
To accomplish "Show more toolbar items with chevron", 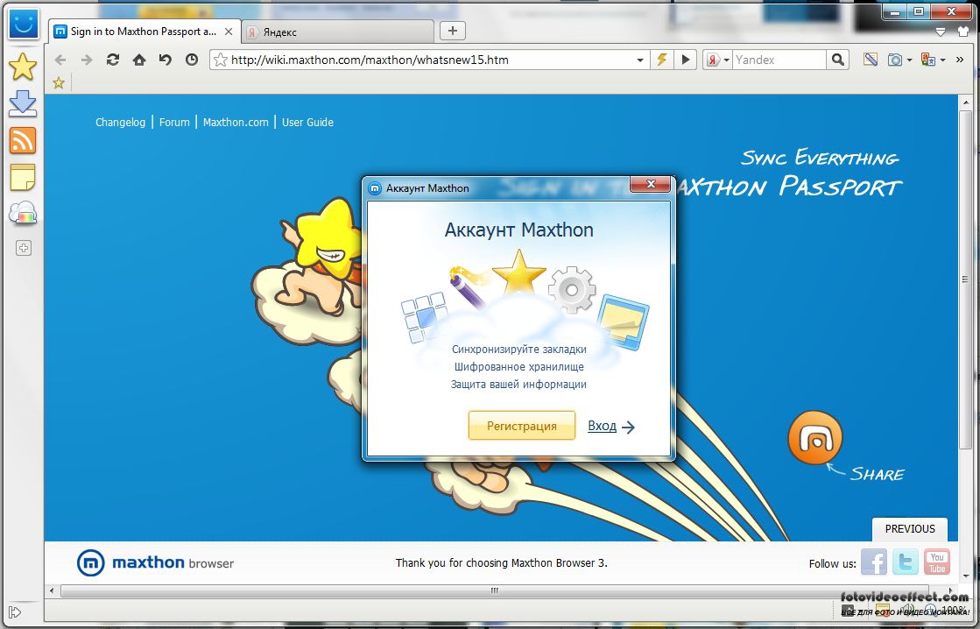I will pyautogui.click(x=960, y=60).
